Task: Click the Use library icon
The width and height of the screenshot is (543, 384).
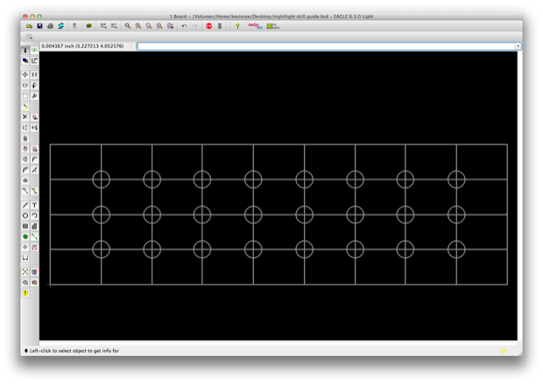Action: (89, 26)
